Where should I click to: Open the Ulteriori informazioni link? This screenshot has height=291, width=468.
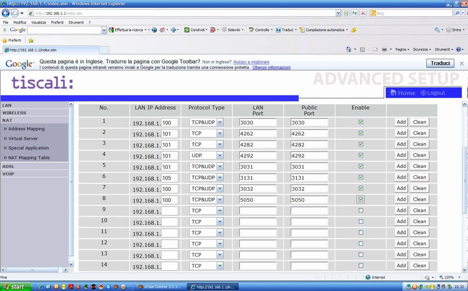(271, 67)
